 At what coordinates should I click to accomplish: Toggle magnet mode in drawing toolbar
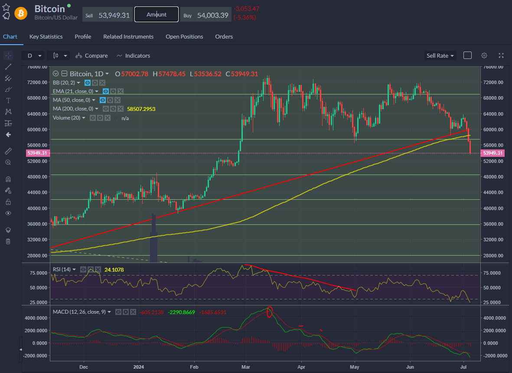[8, 179]
